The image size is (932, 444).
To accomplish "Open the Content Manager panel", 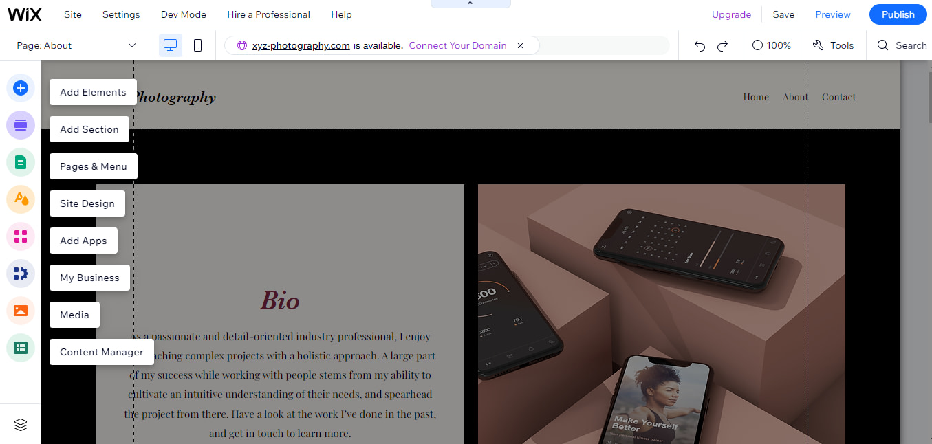I will click(21, 348).
